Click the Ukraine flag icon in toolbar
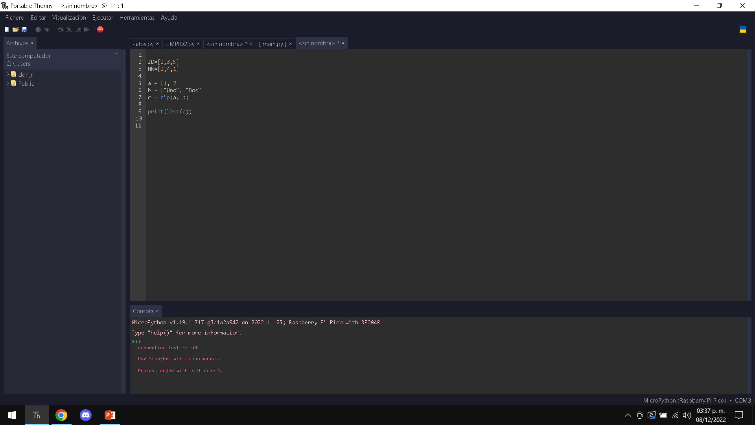Image resolution: width=755 pixels, height=425 pixels. pyautogui.click(x=743, y=30)
